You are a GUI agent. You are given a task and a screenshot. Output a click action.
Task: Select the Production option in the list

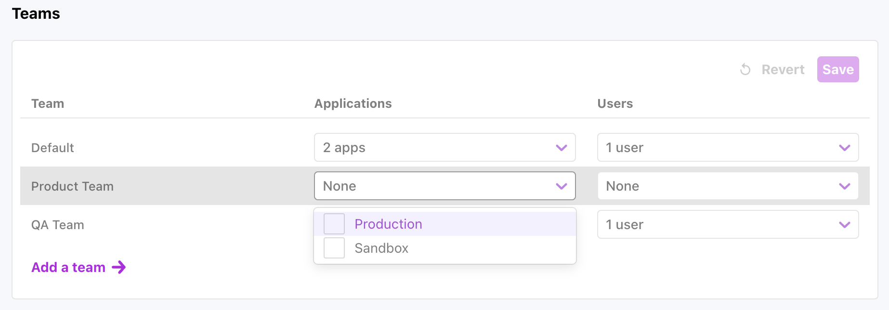click(x=388, y=224)
